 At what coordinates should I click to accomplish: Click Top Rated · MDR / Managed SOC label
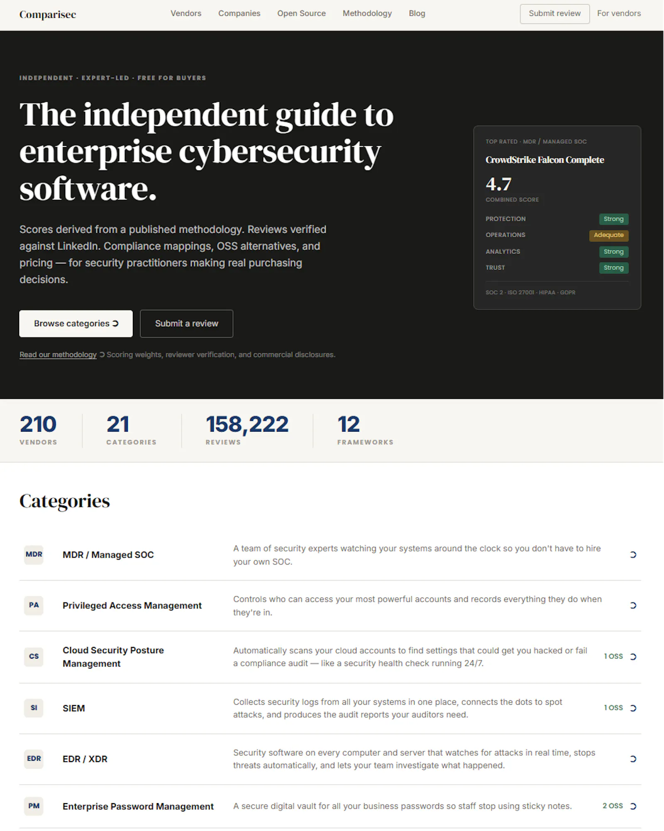pos(536,142)
